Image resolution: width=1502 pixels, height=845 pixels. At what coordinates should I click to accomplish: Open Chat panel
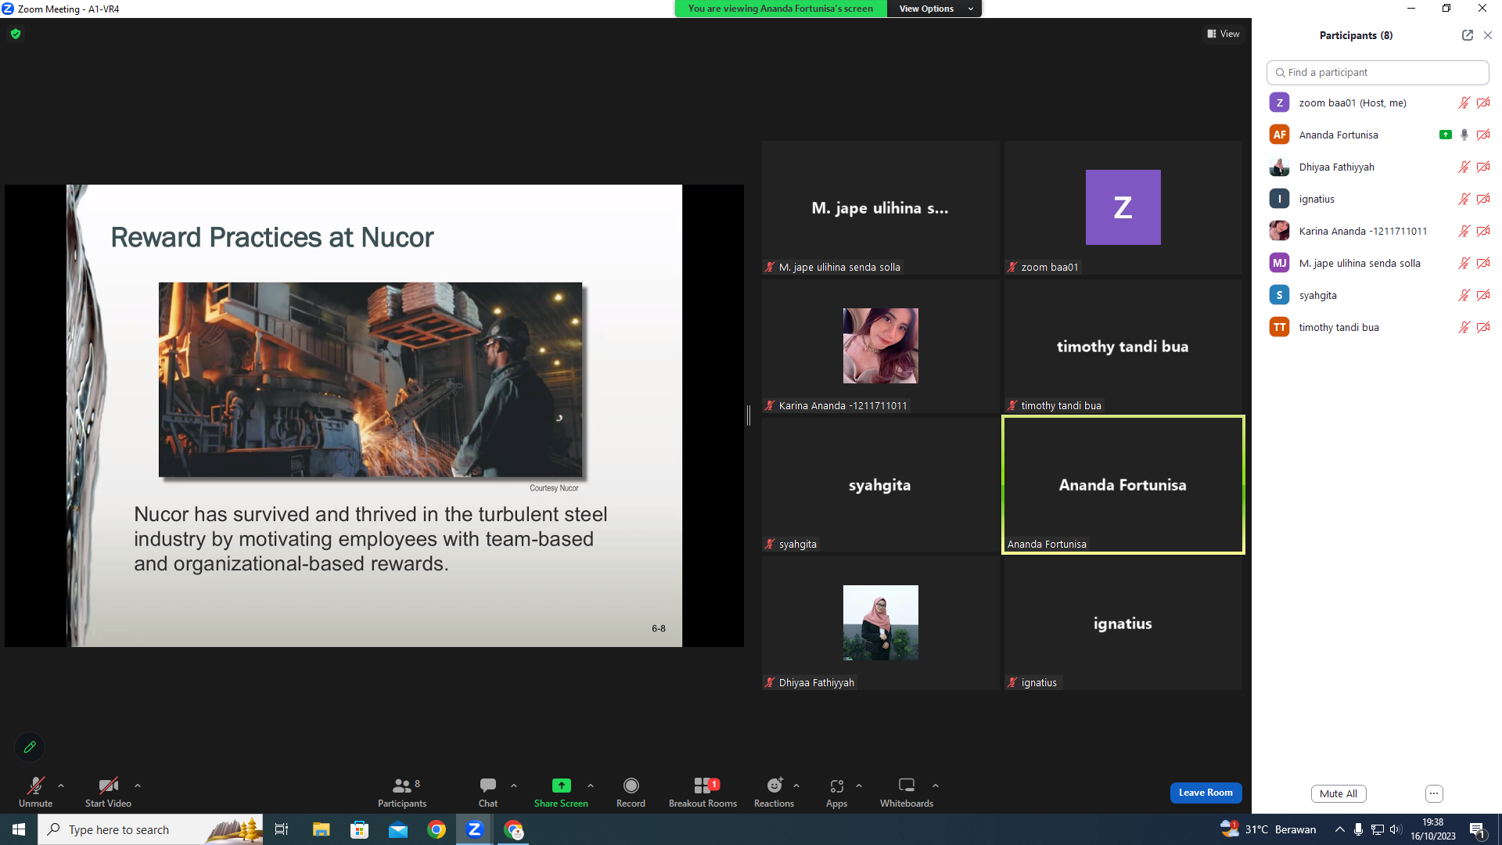(x=488, y=792)
